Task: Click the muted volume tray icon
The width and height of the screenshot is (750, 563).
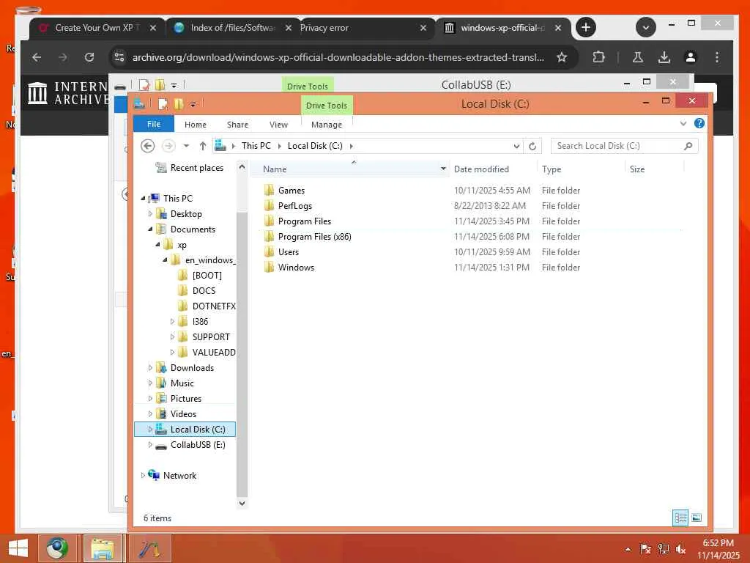Action: (680, 548)
